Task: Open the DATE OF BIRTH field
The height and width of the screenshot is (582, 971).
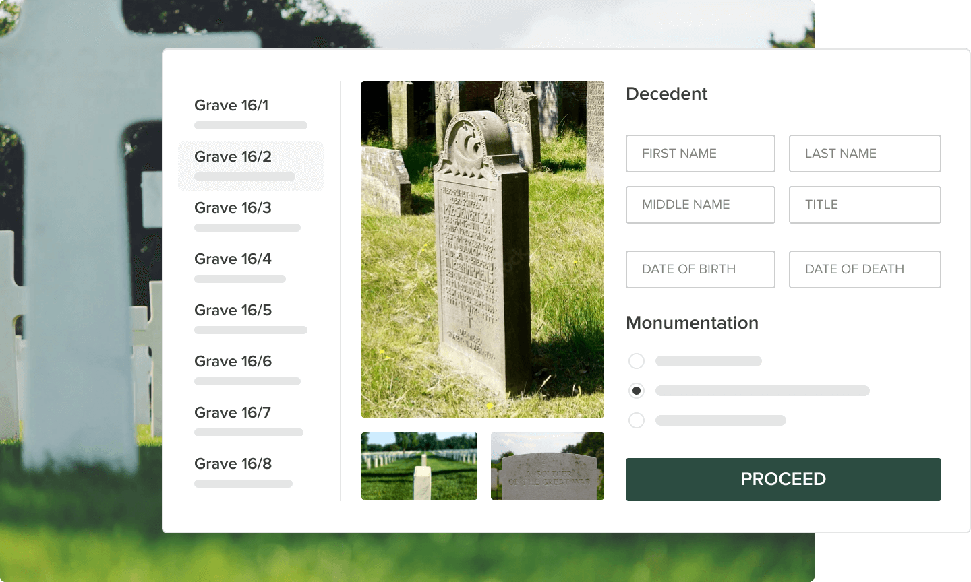Action: (x=700, y=269)
